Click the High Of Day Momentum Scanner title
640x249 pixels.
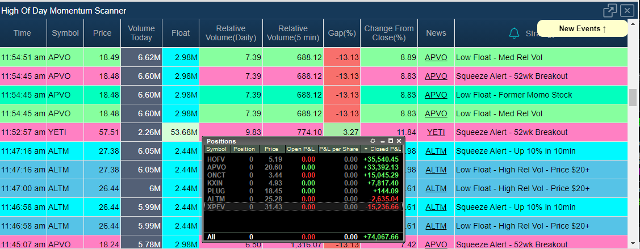(x=64, y=11)
